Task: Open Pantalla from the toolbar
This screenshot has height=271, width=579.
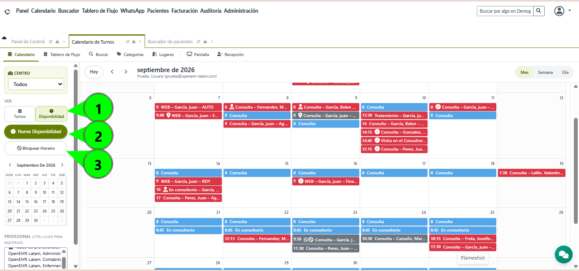Action: click(x=198, y=54)
